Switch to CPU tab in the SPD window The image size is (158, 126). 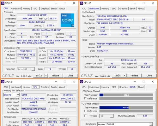tap(6, 87)
